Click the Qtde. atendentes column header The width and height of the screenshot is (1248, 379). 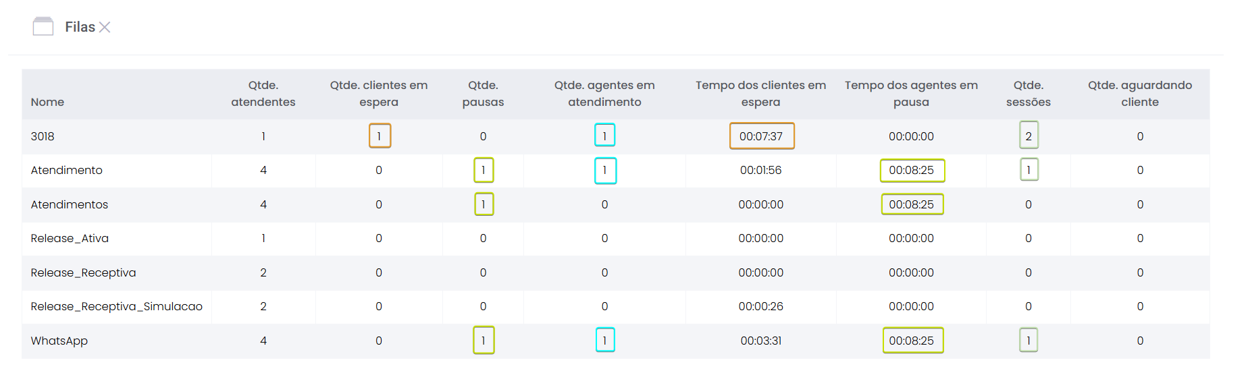263,94
